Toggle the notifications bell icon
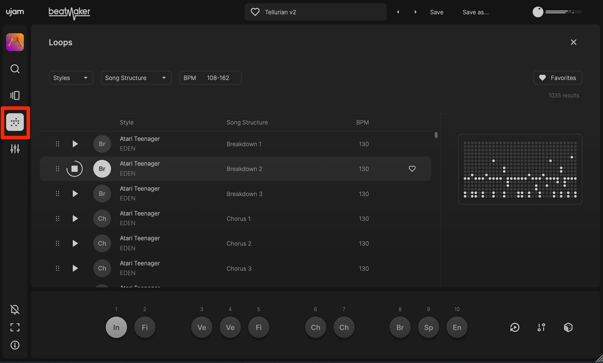This screenshot has width=603, height=363. [15, 309]
